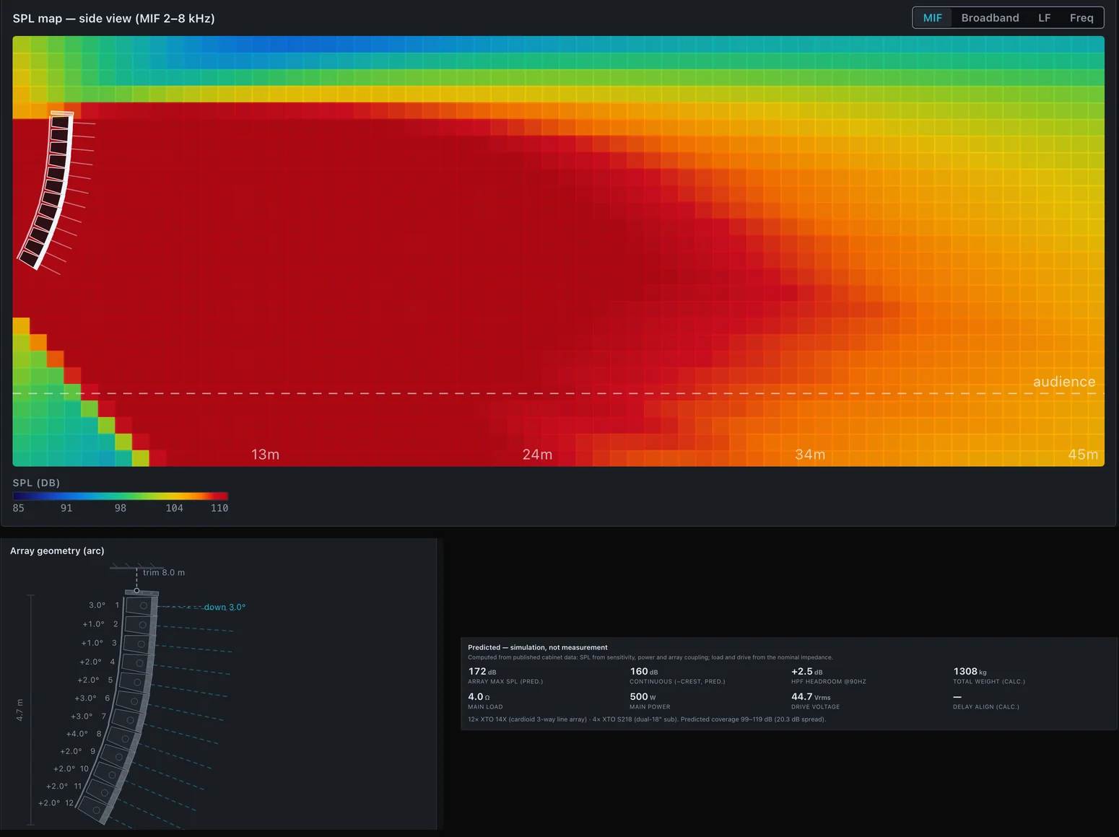Click the "13m" distance label
This screenshot has height=837, width=1119.
[265, 455]
